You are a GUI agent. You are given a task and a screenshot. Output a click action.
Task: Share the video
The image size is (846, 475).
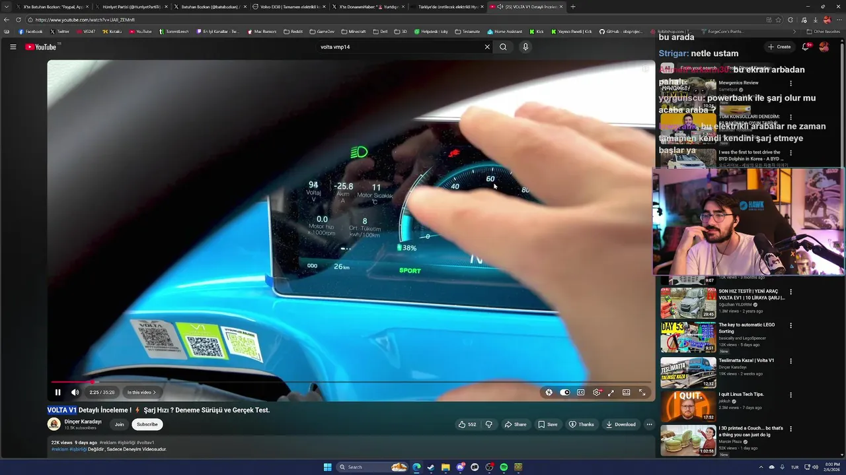click(x=516, y=424)
